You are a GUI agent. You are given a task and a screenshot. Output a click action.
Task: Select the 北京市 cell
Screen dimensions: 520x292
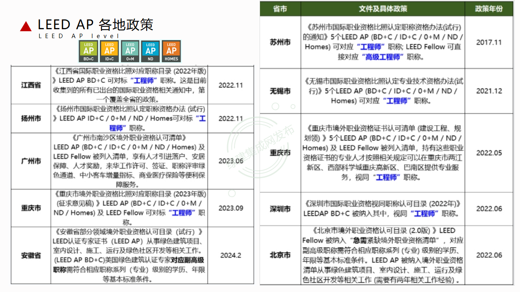point(280,255)
